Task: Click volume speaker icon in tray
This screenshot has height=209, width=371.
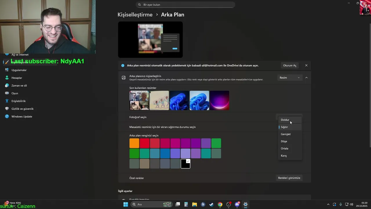Action: tap(352, 204)
